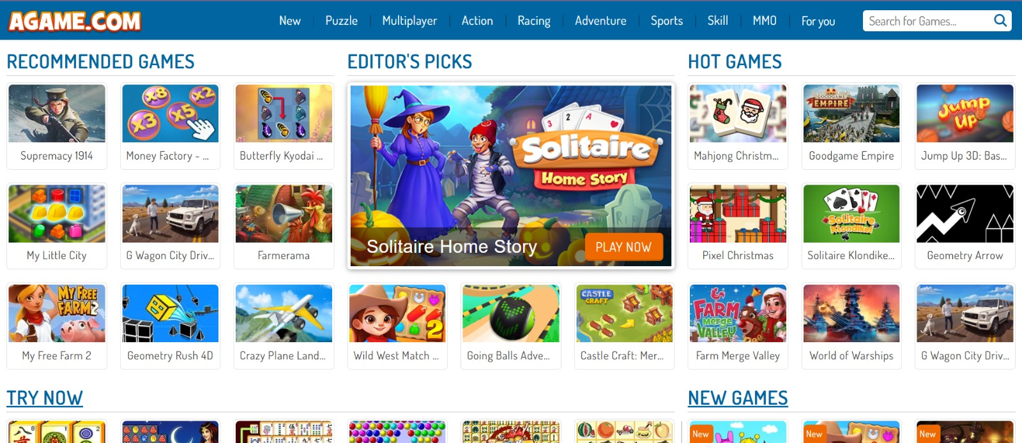Open the NEW GAMES section link
The width and height of the screenshot is (1022, 443).
738,398
